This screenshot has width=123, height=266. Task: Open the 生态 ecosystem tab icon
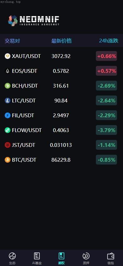(x=12, y=256)
